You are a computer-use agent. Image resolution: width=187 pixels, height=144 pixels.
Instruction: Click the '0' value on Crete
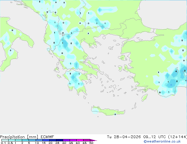point(115,114)
